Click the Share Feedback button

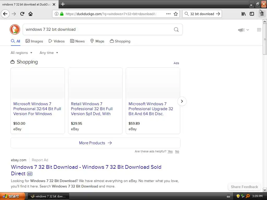[244, 187]
